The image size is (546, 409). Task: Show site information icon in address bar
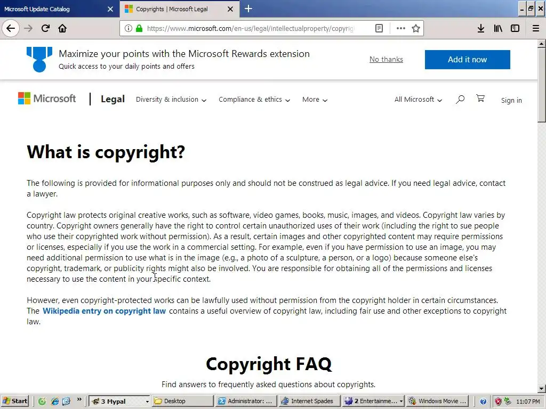tap(128, 28)
